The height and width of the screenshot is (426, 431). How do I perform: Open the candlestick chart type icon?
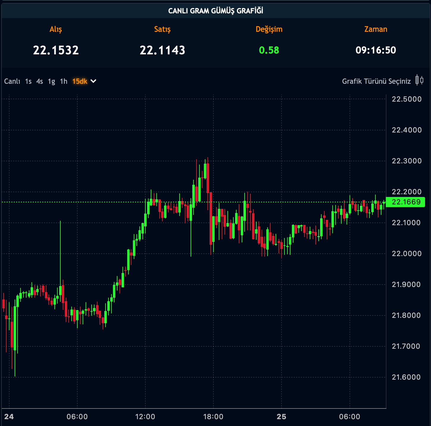pyautogui.click(x=419, y=80)
